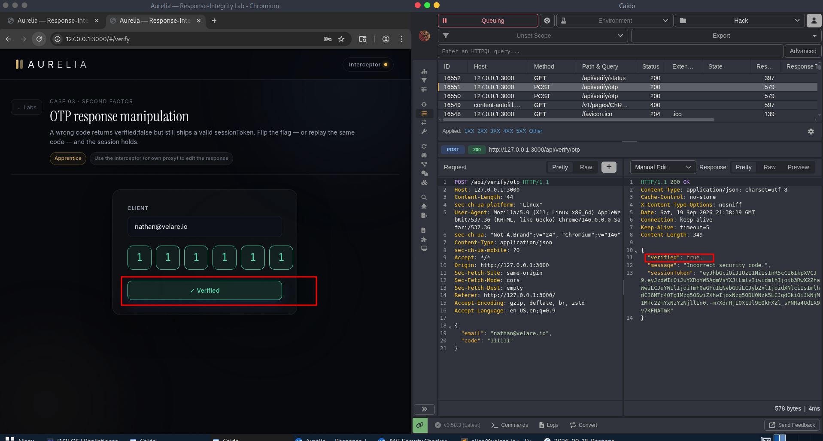Open the Sitemap icon in Caido sidebar
The width and height of the screenshot is (823, 441).
424,72
